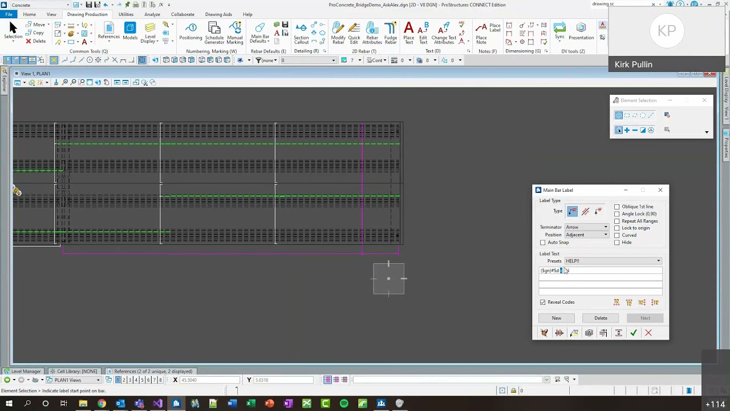Expand the Position dropdown showing Adjacent
The image size is (730, 411).
[586, 235]
